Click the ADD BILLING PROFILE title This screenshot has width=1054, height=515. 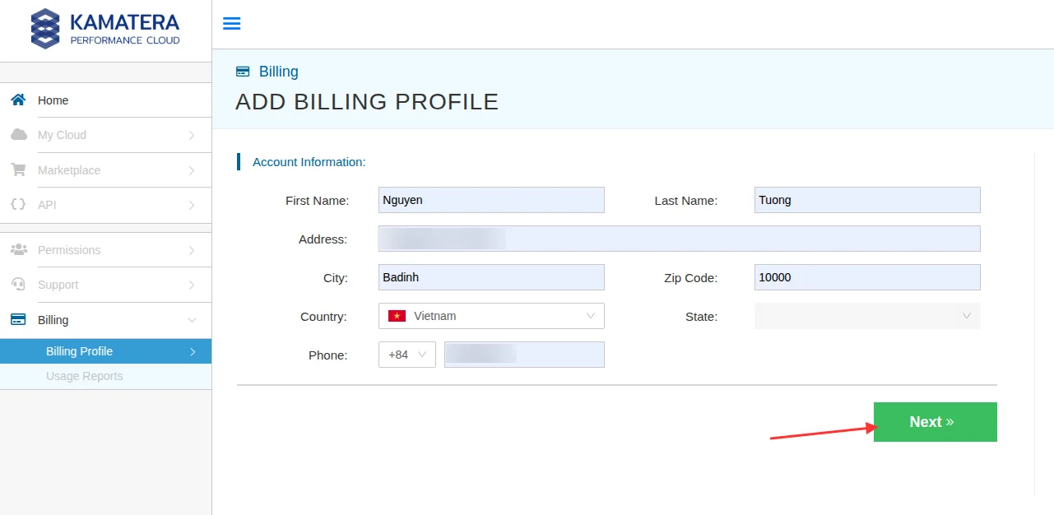click(x=367, y=102)
